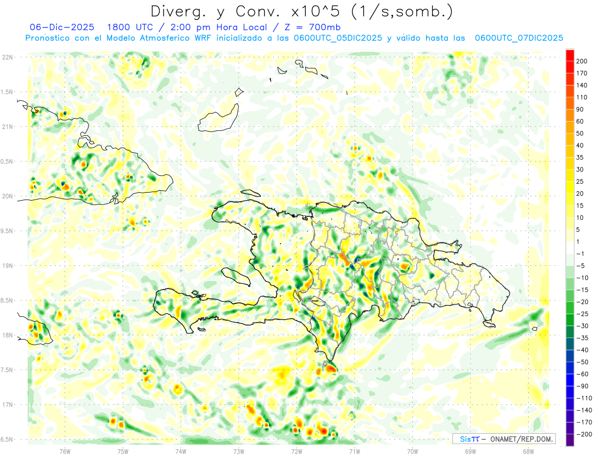Image resolution: width=593 pixels, height=458 pixels.
Task: Click the positive 40 colorbar value
Action: [581, 146]
